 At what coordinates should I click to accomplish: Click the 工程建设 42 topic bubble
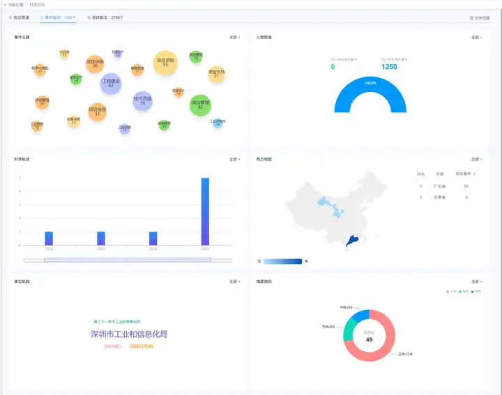point(111,84)
